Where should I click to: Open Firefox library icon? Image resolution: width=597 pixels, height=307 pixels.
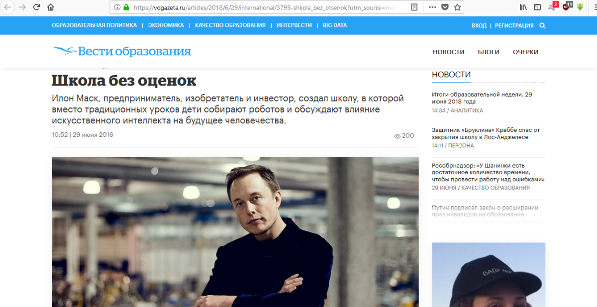click(523, 7)
